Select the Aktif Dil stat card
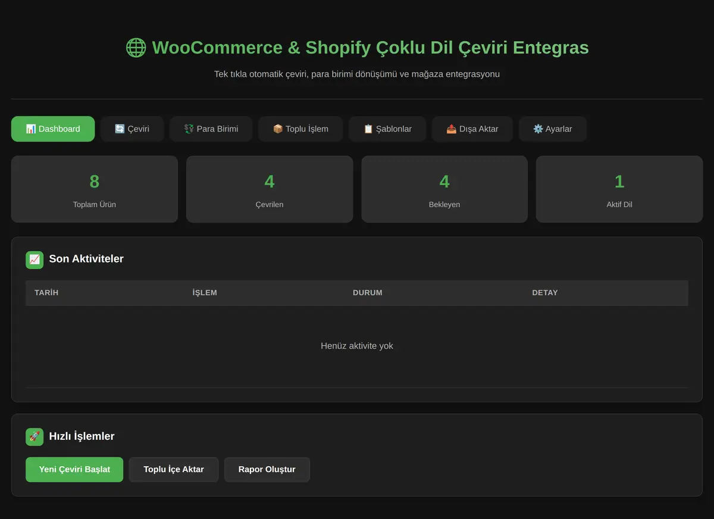714x519 pixels. [619, 189]
